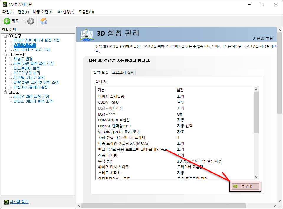Viewport: 283px width, 209px height.
Task: Select 3D 설정 관리 in tree
Action: coord(24,45)
